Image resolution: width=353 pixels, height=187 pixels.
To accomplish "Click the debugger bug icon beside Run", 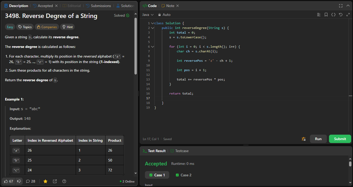I will tap(304, 139).
